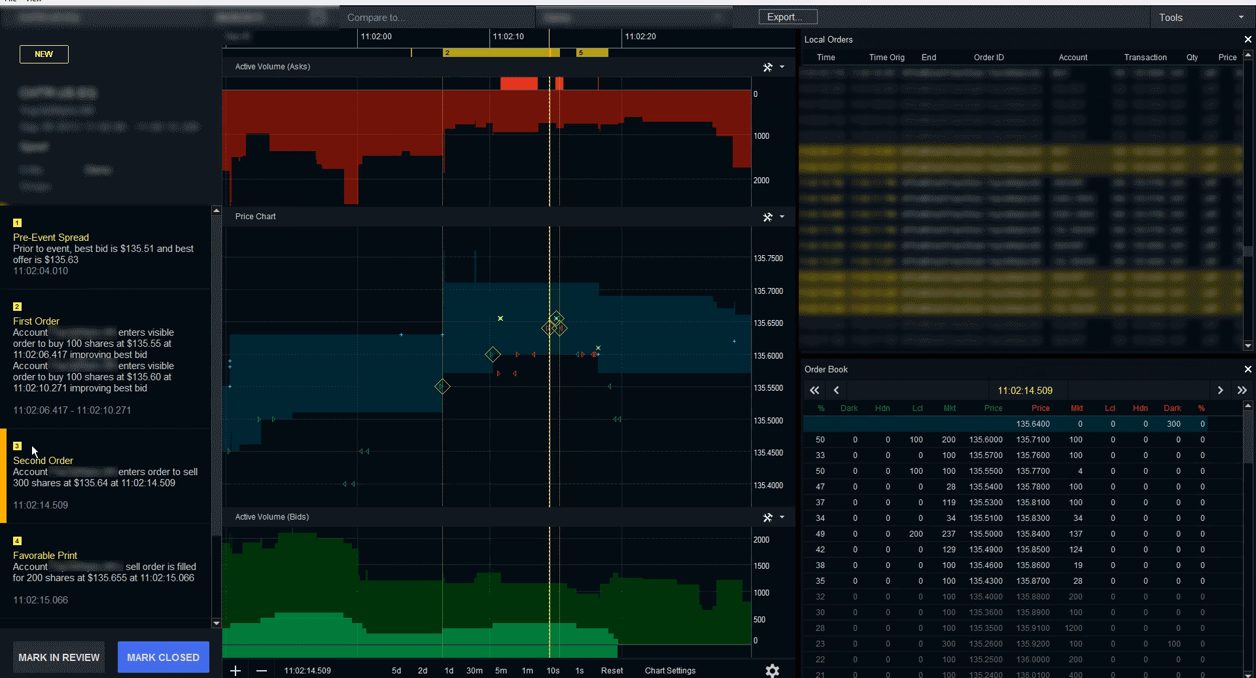Select order book ask price 135.7100
Viewport: 1256px width, 678px height.
point(1033,440)
